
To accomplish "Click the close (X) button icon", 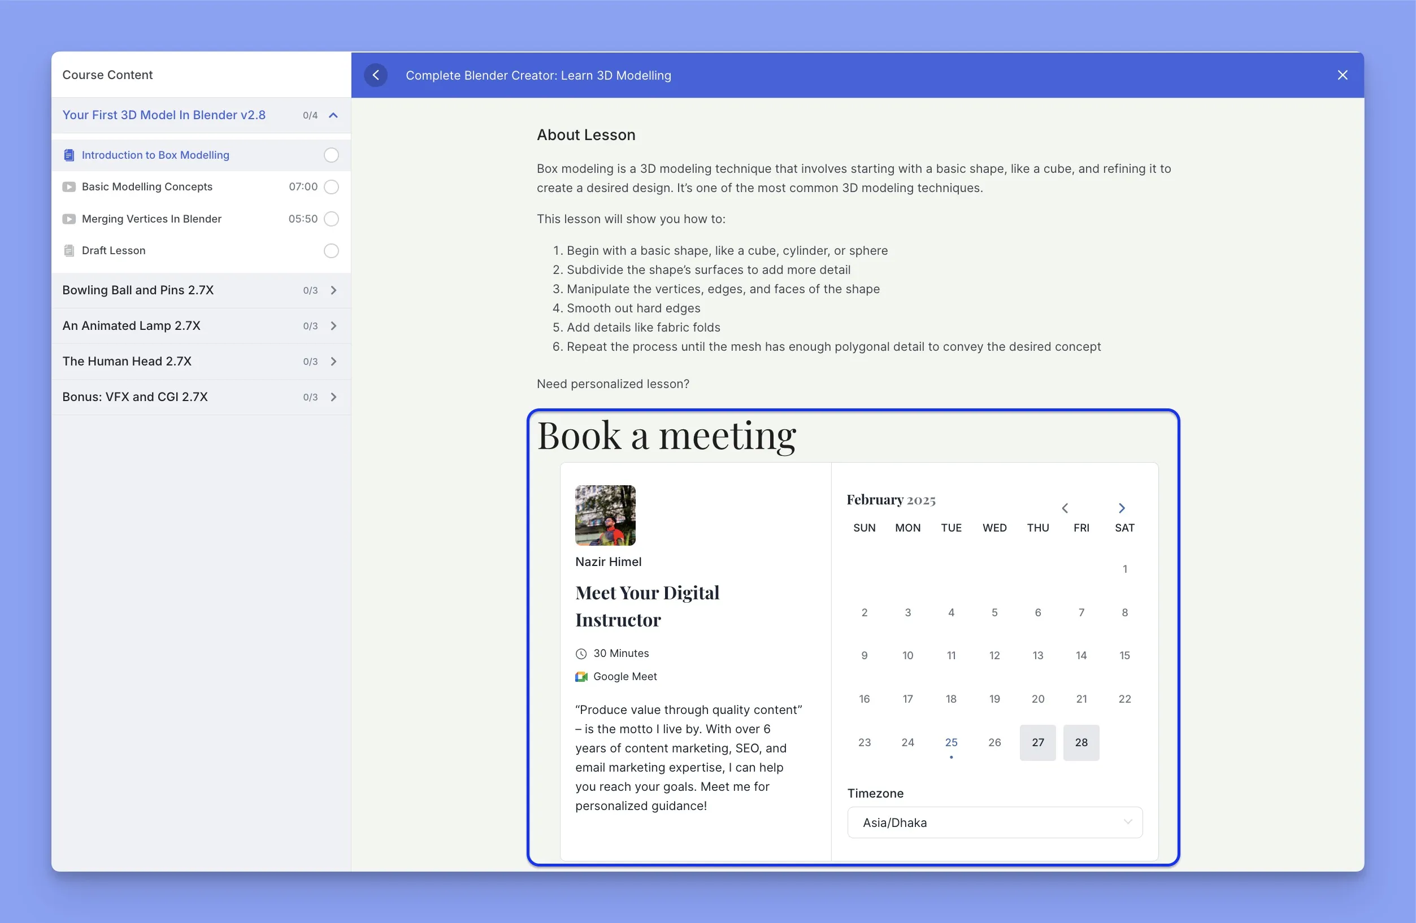I will click(1341, 74).
